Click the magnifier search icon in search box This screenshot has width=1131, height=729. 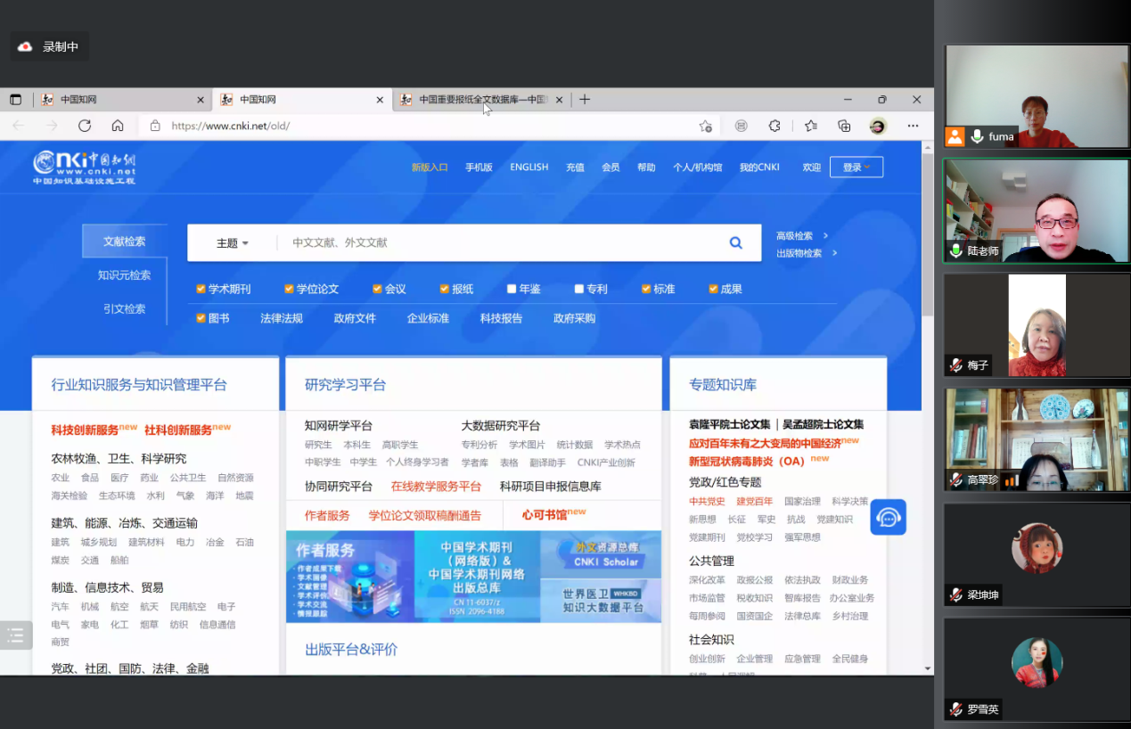tap(736, 242)
